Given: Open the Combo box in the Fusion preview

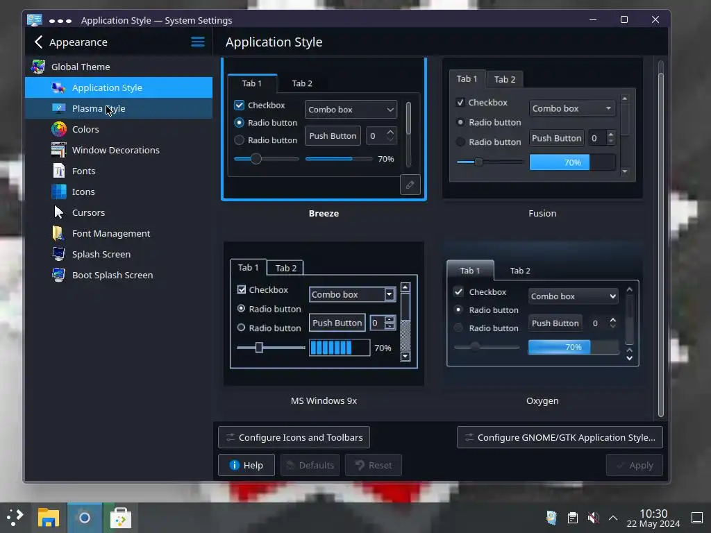Looking at the screenshot, I should click(572, 108).
